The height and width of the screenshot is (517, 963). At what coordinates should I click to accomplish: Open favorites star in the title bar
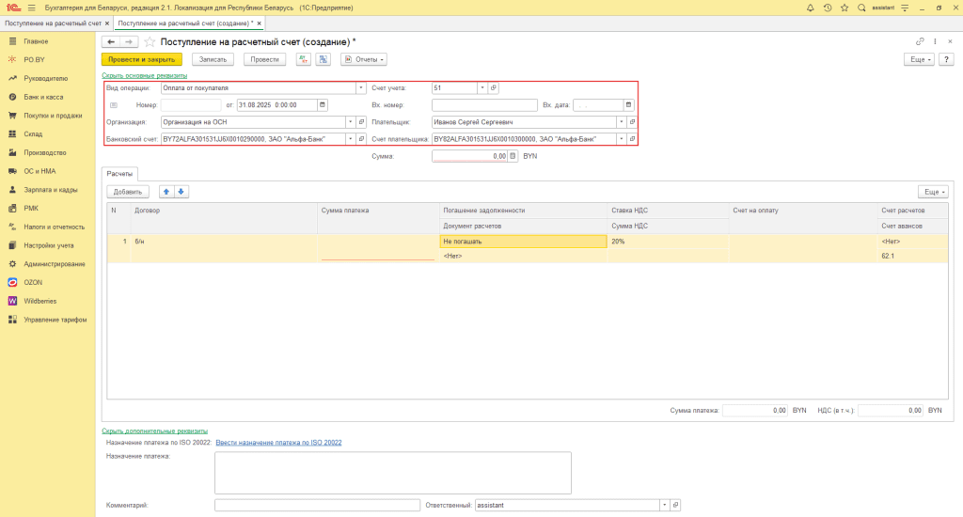point(845,8)
